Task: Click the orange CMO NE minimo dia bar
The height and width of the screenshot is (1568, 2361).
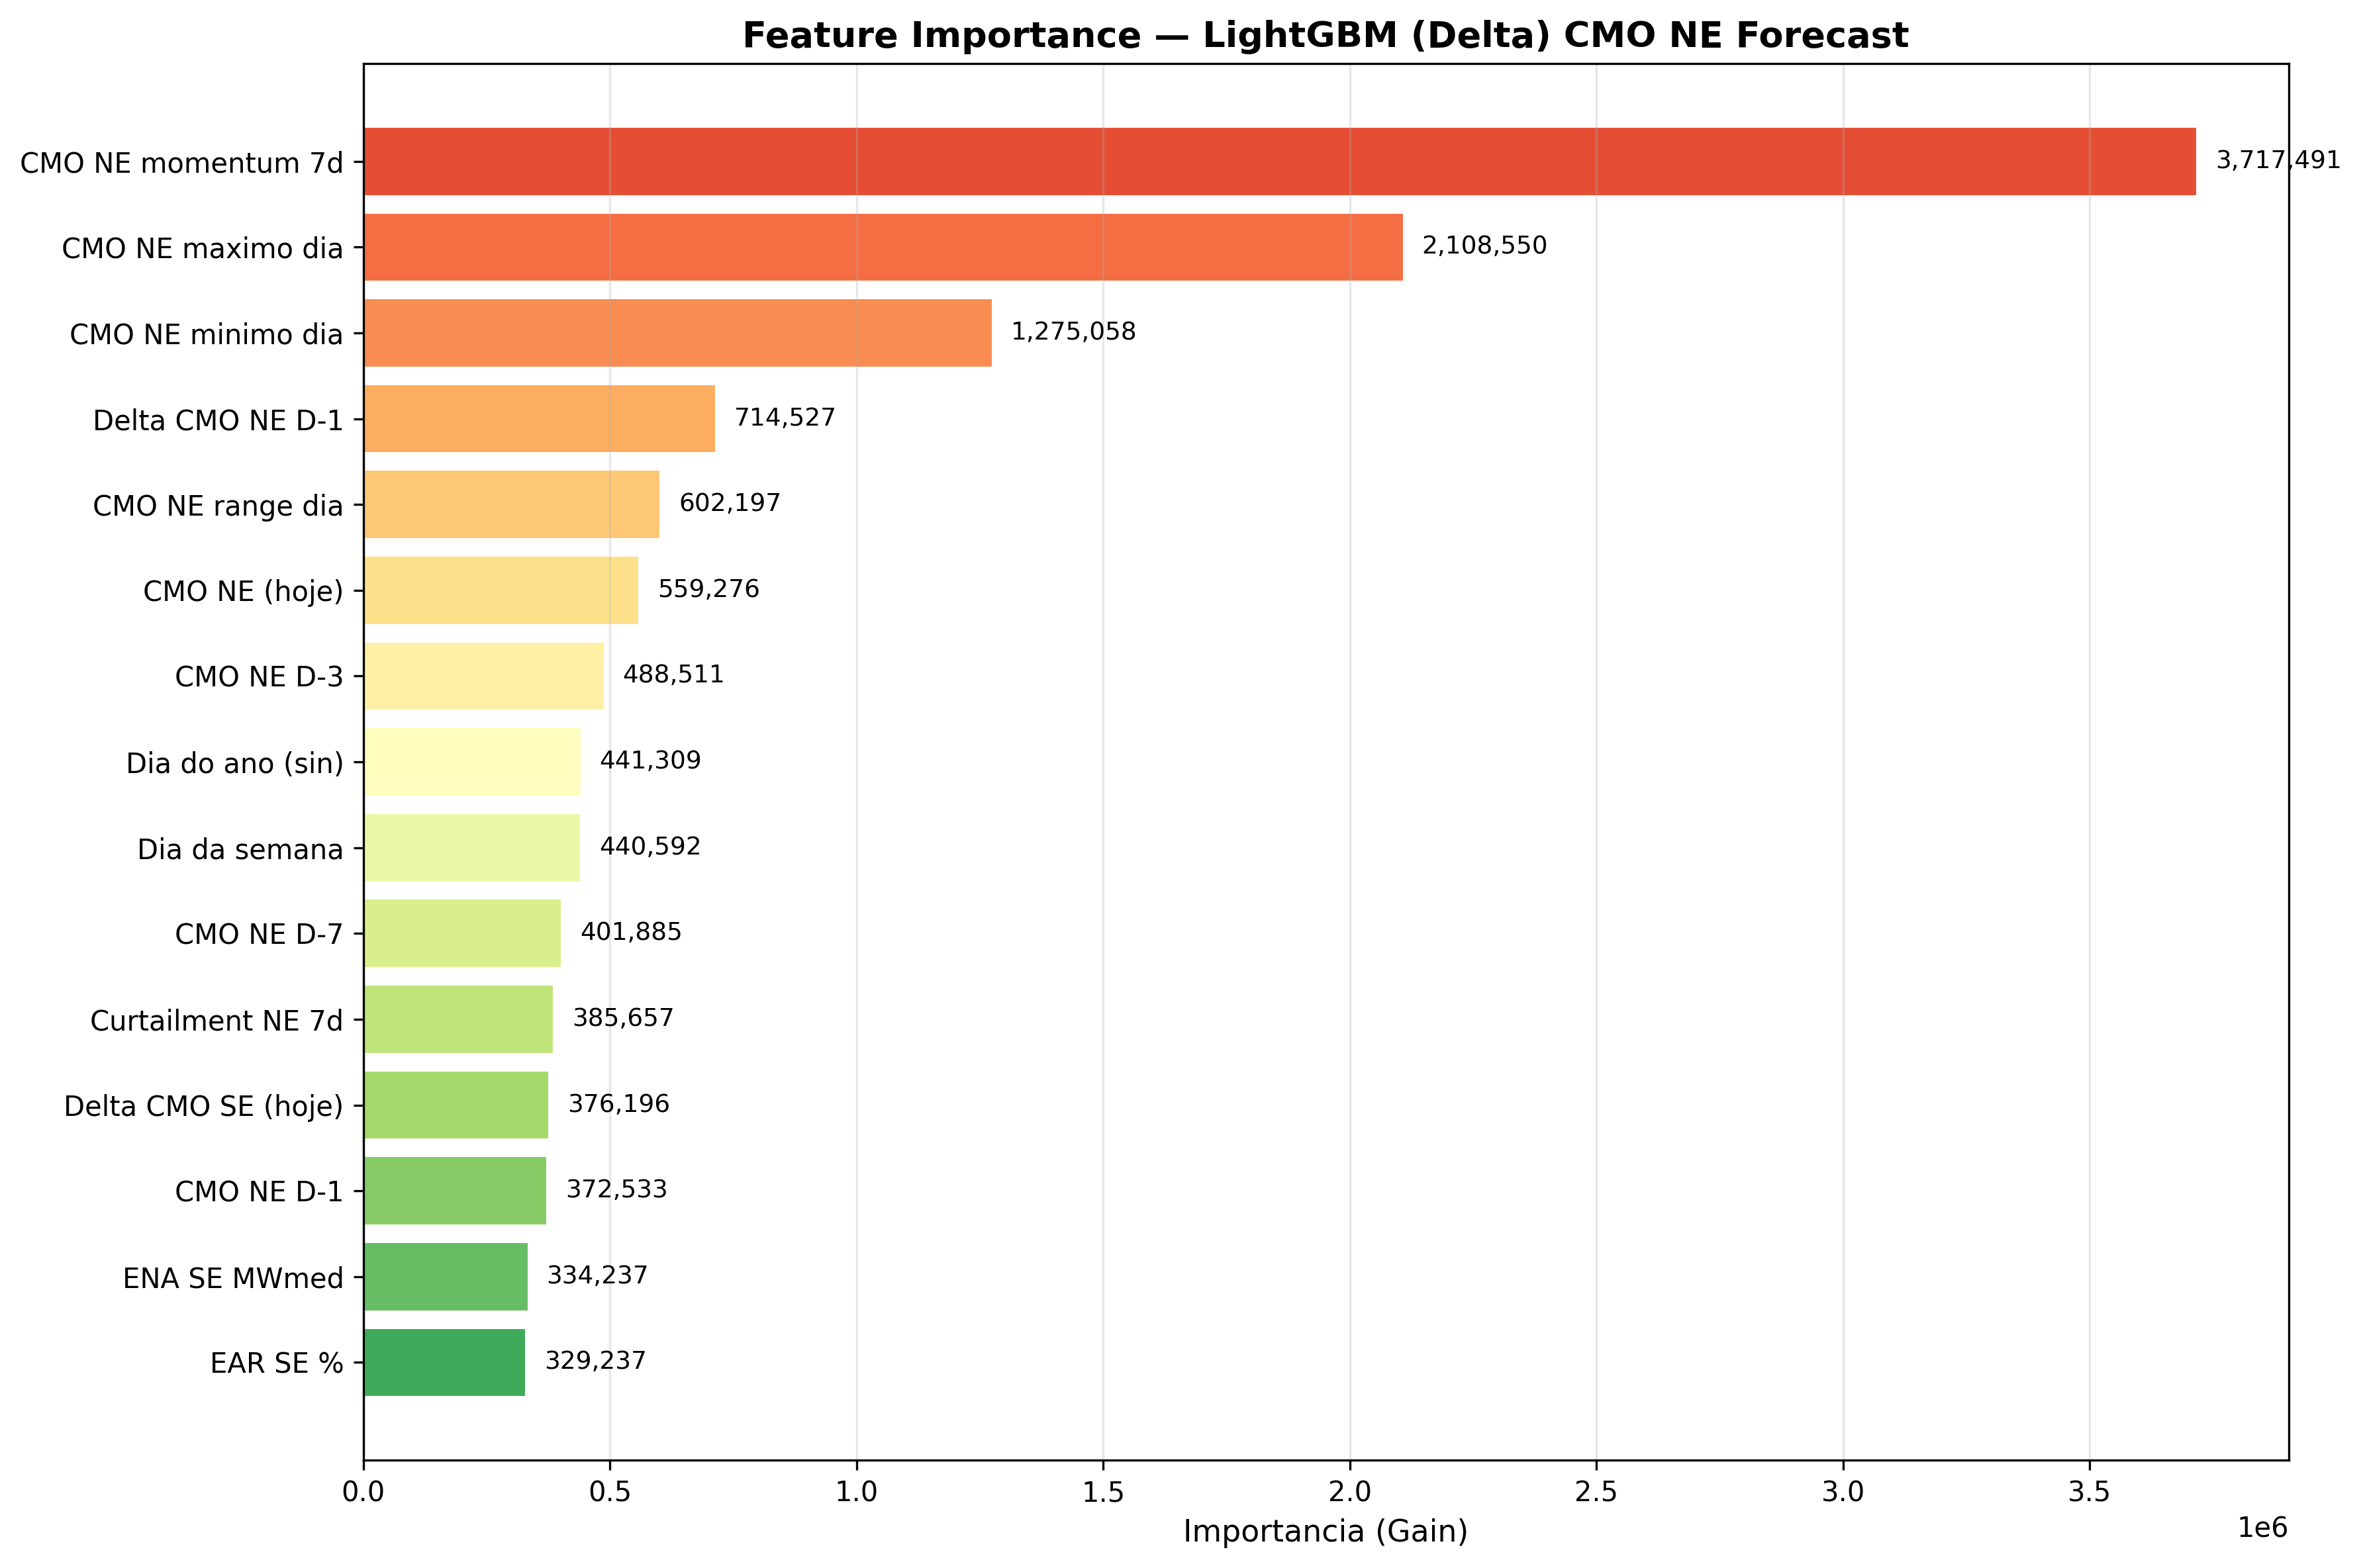Action: (x=677, y=333)
